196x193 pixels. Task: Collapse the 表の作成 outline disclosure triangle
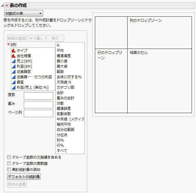[x=2, y=6]
